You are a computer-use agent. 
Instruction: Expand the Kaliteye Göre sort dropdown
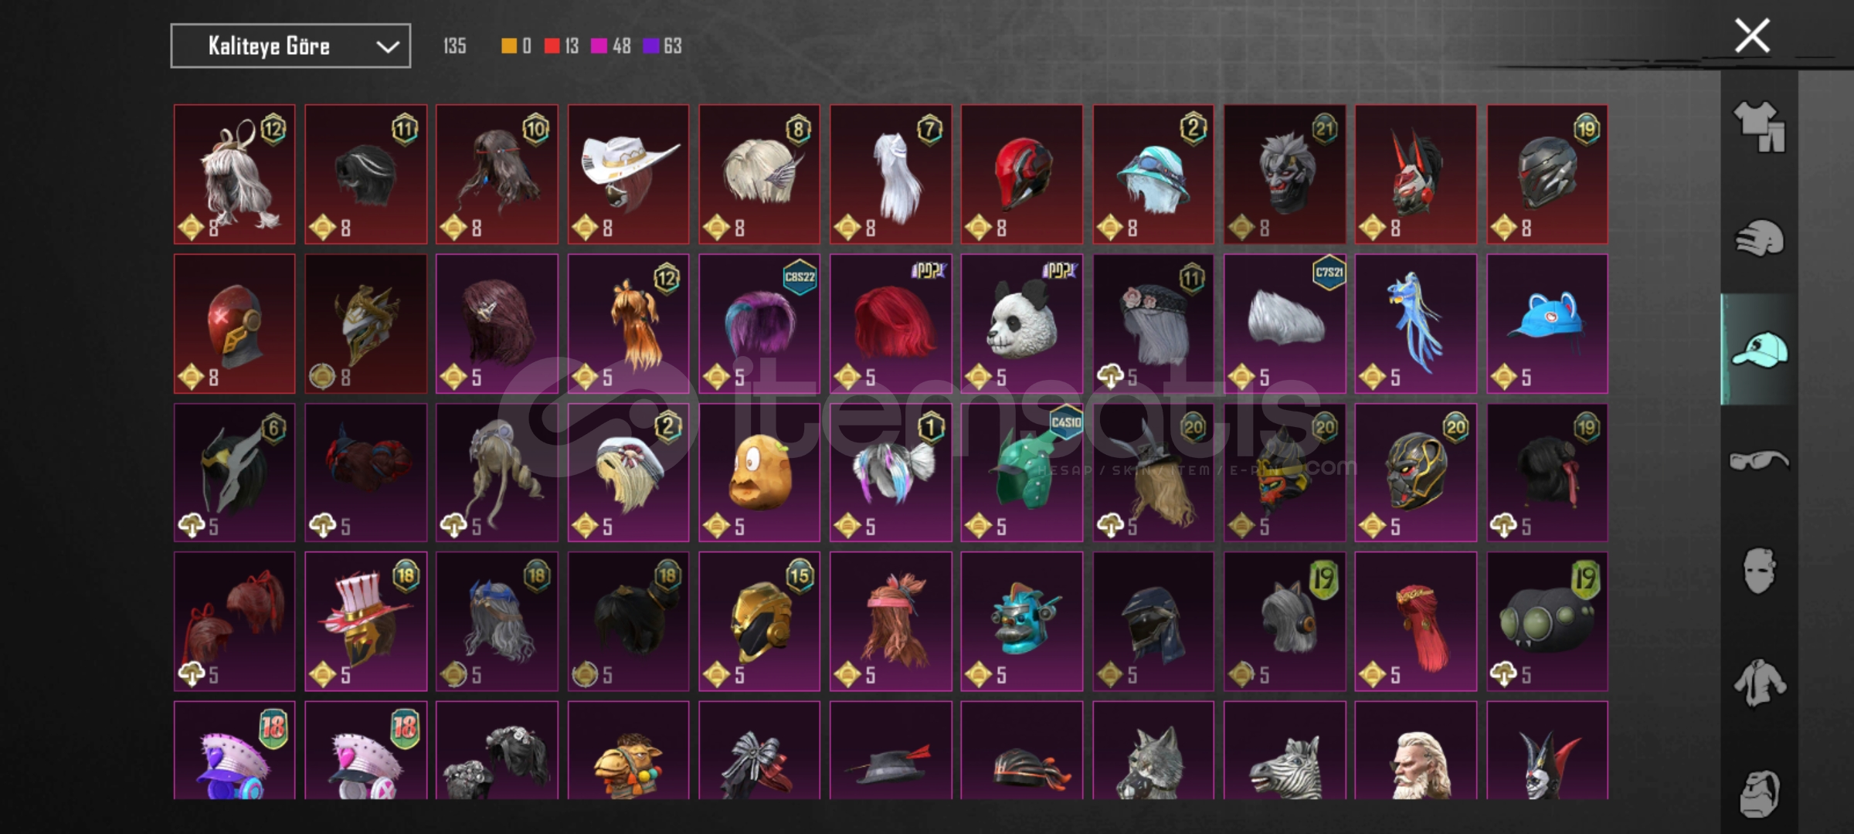point(290,46)
